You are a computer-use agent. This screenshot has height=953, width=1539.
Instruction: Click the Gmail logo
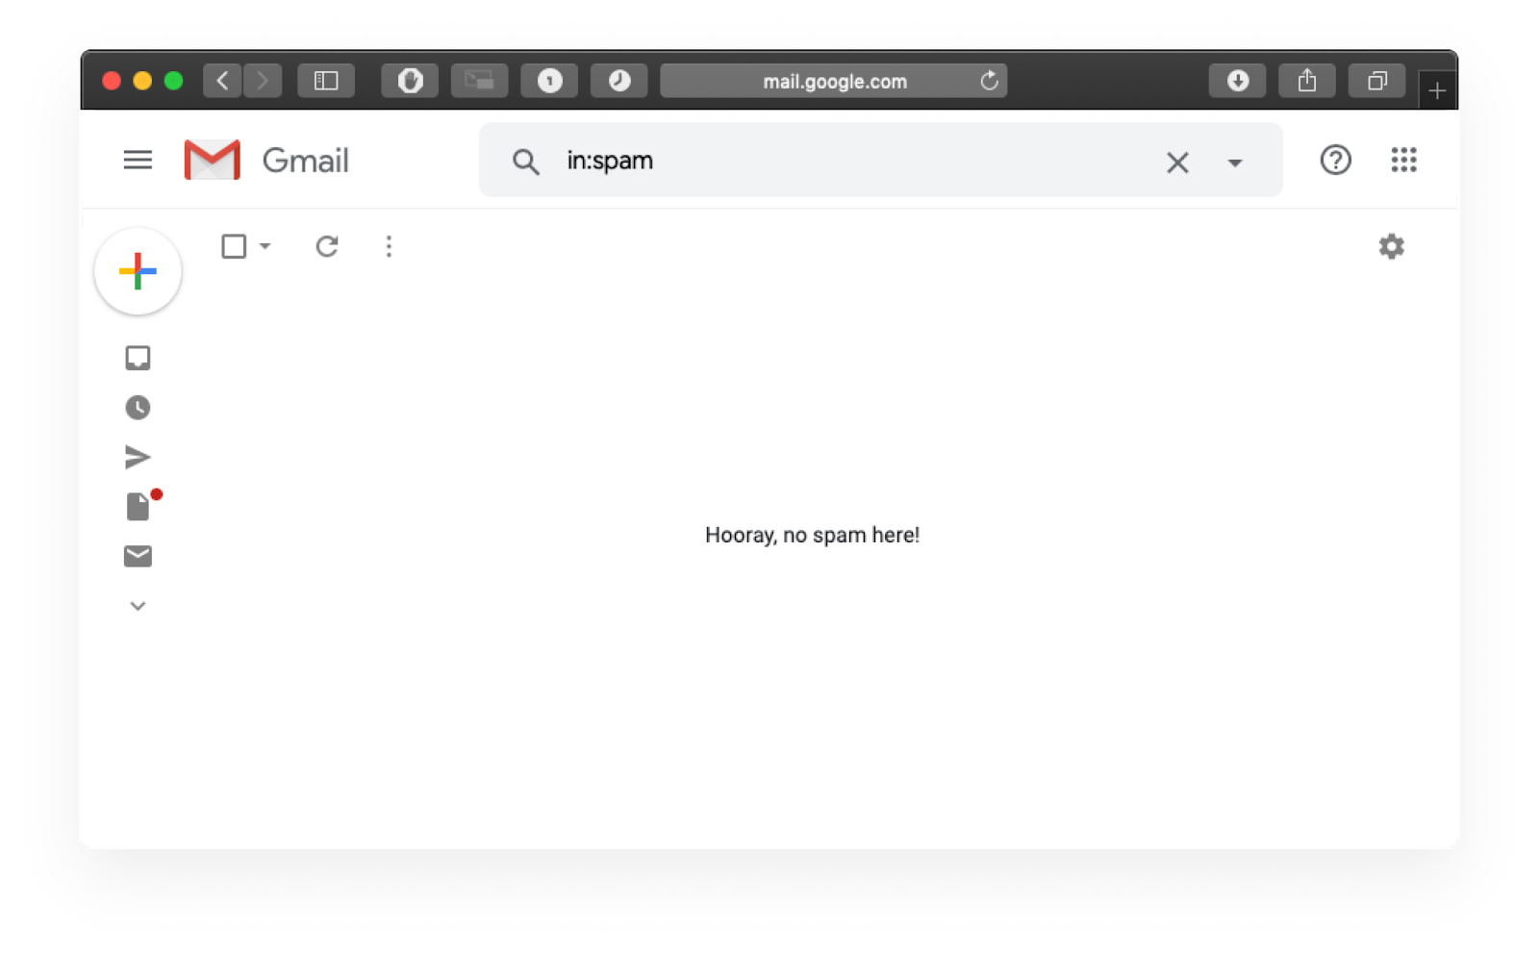pyautogui.click(x=212, y=160)
